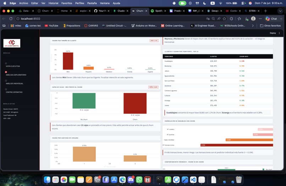
Task: Open the CANVAS bookmark
Action: point(91,26)
